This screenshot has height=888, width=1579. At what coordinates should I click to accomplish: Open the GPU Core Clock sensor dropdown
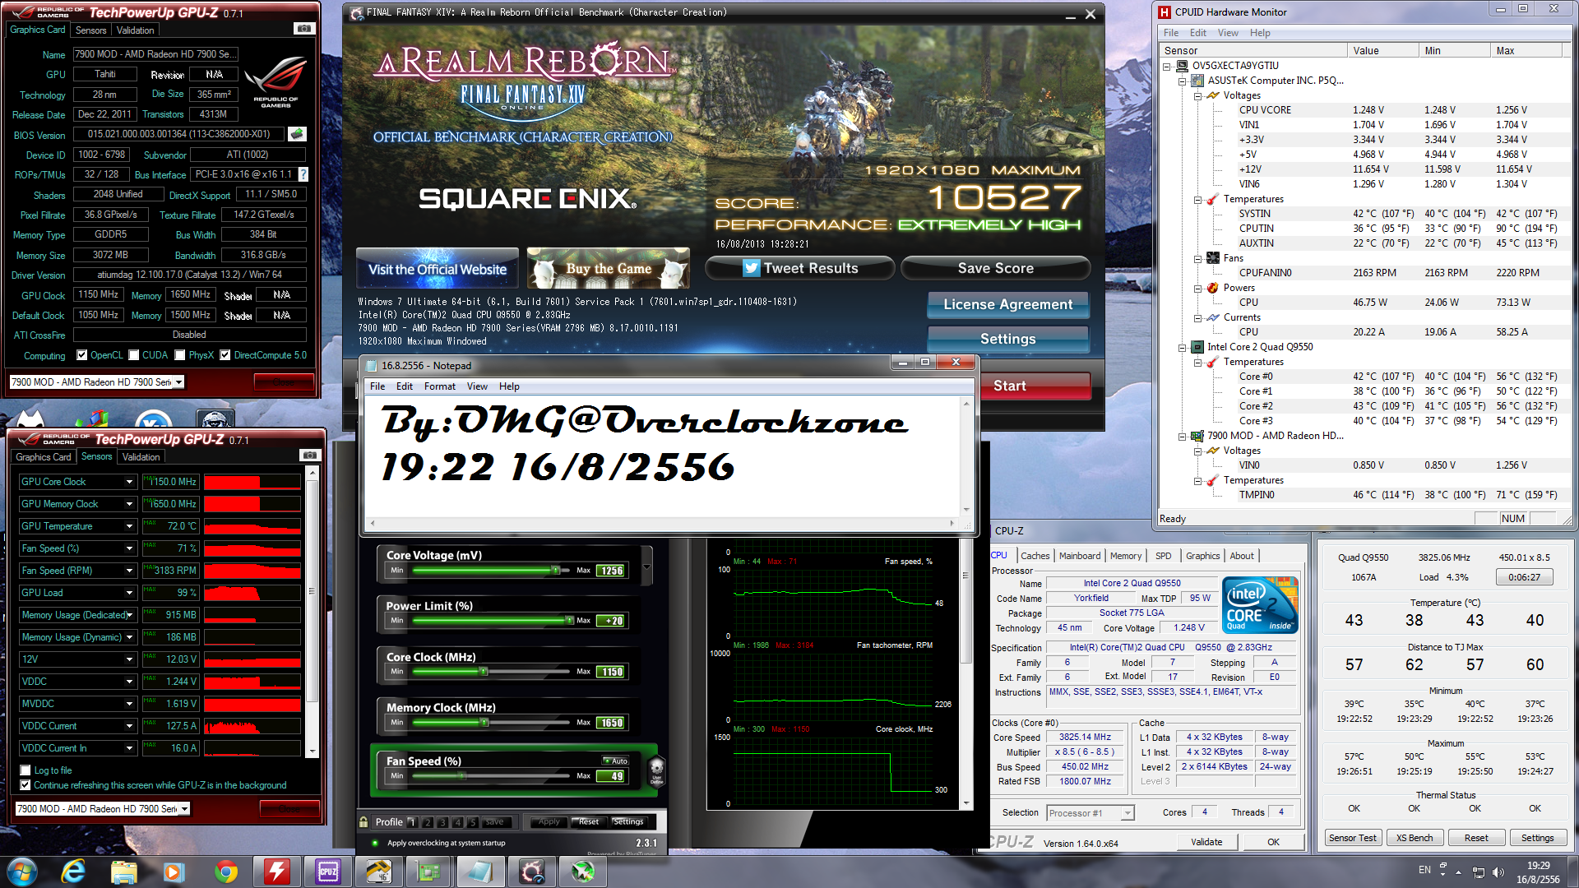tap(129, 482)
